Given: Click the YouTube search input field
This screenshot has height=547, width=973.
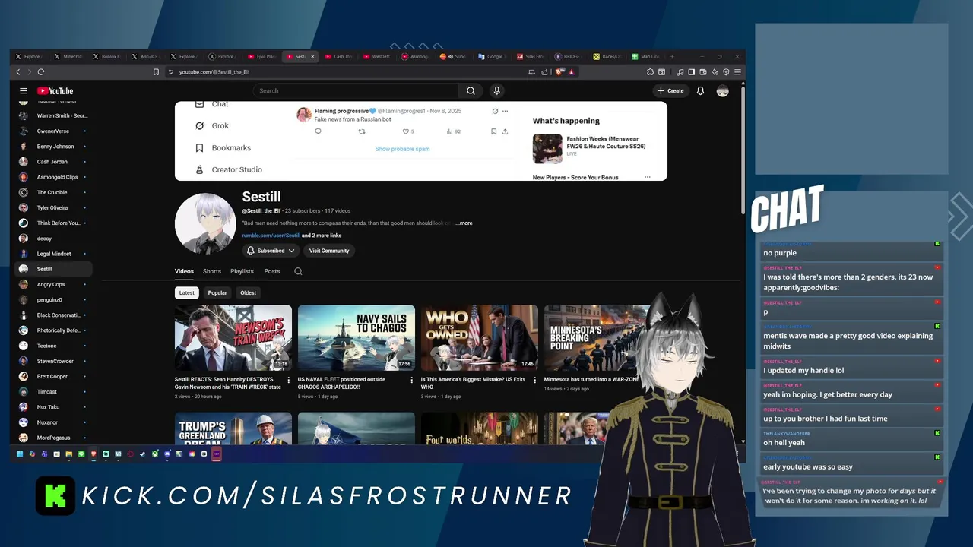Looking at the screenshot, I should [356, 90].
